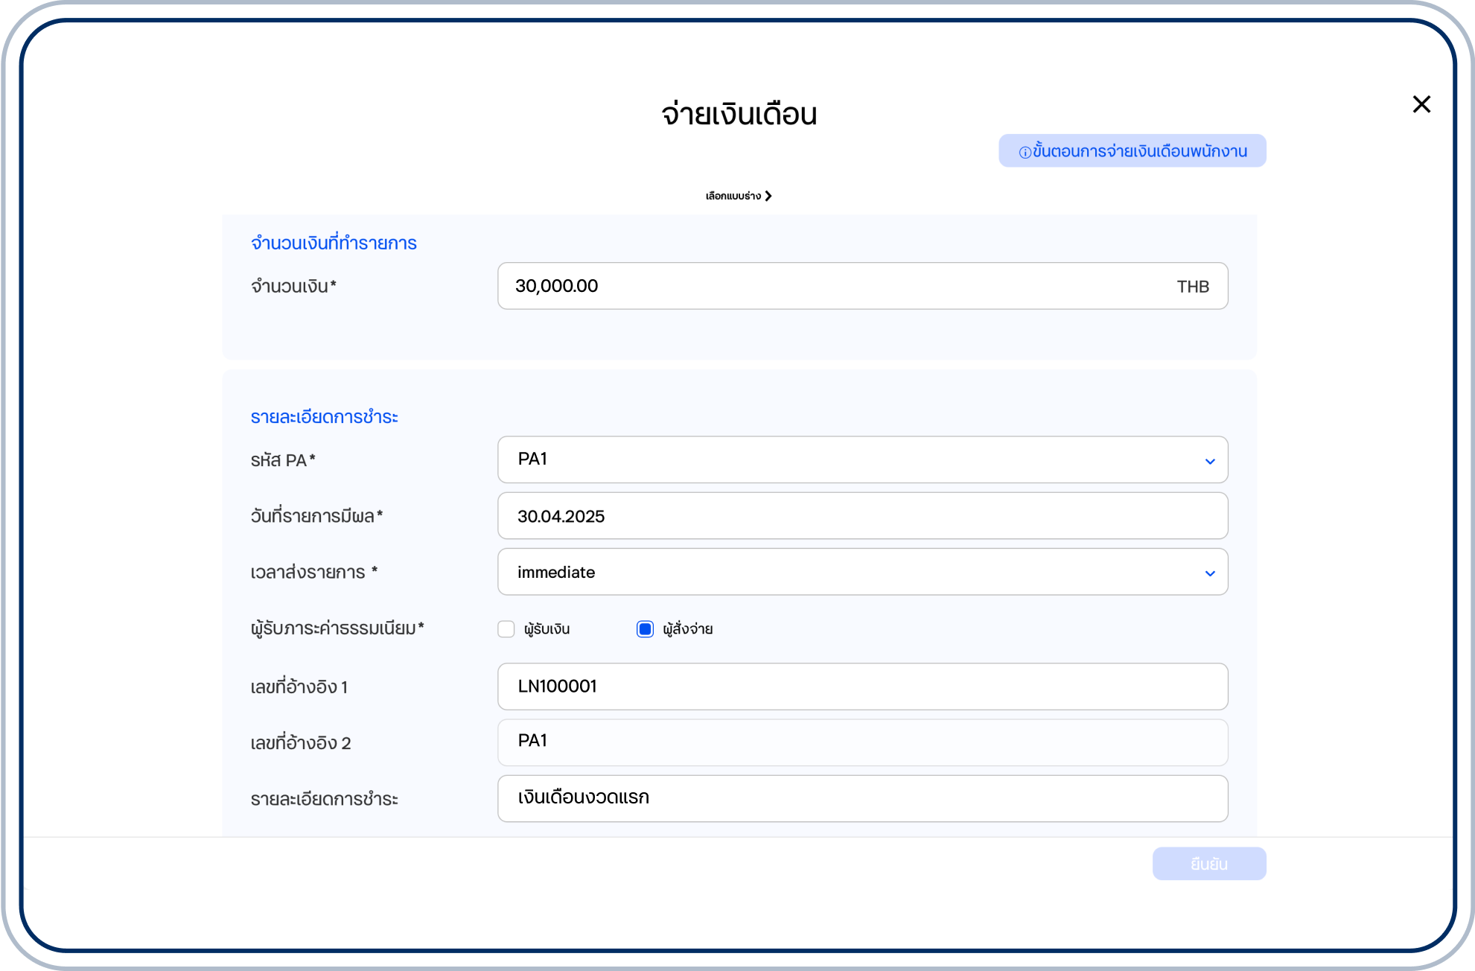The height and width of the screenshot is (971, 1475).
Task: Click the รหัส PA dropdown arrow icon
Action: click(x=1210, y=462)
